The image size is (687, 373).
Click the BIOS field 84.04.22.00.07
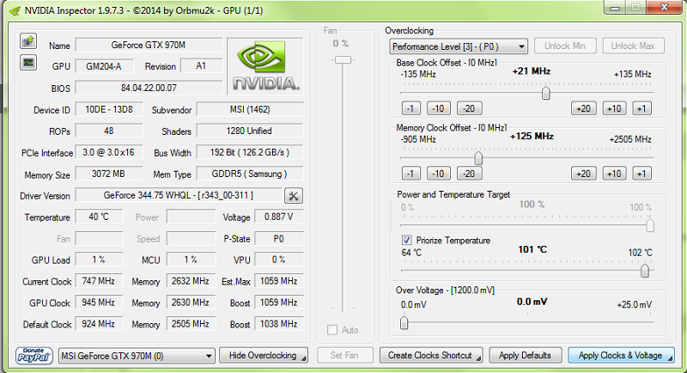point(149,88)
